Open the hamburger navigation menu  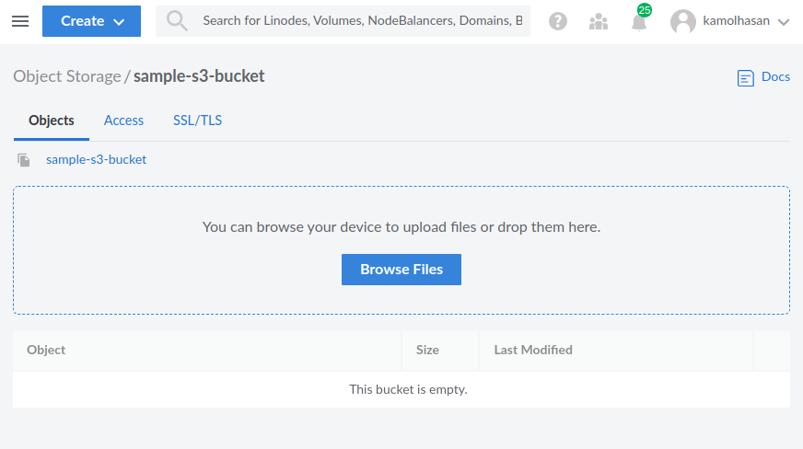click(20, 21)
